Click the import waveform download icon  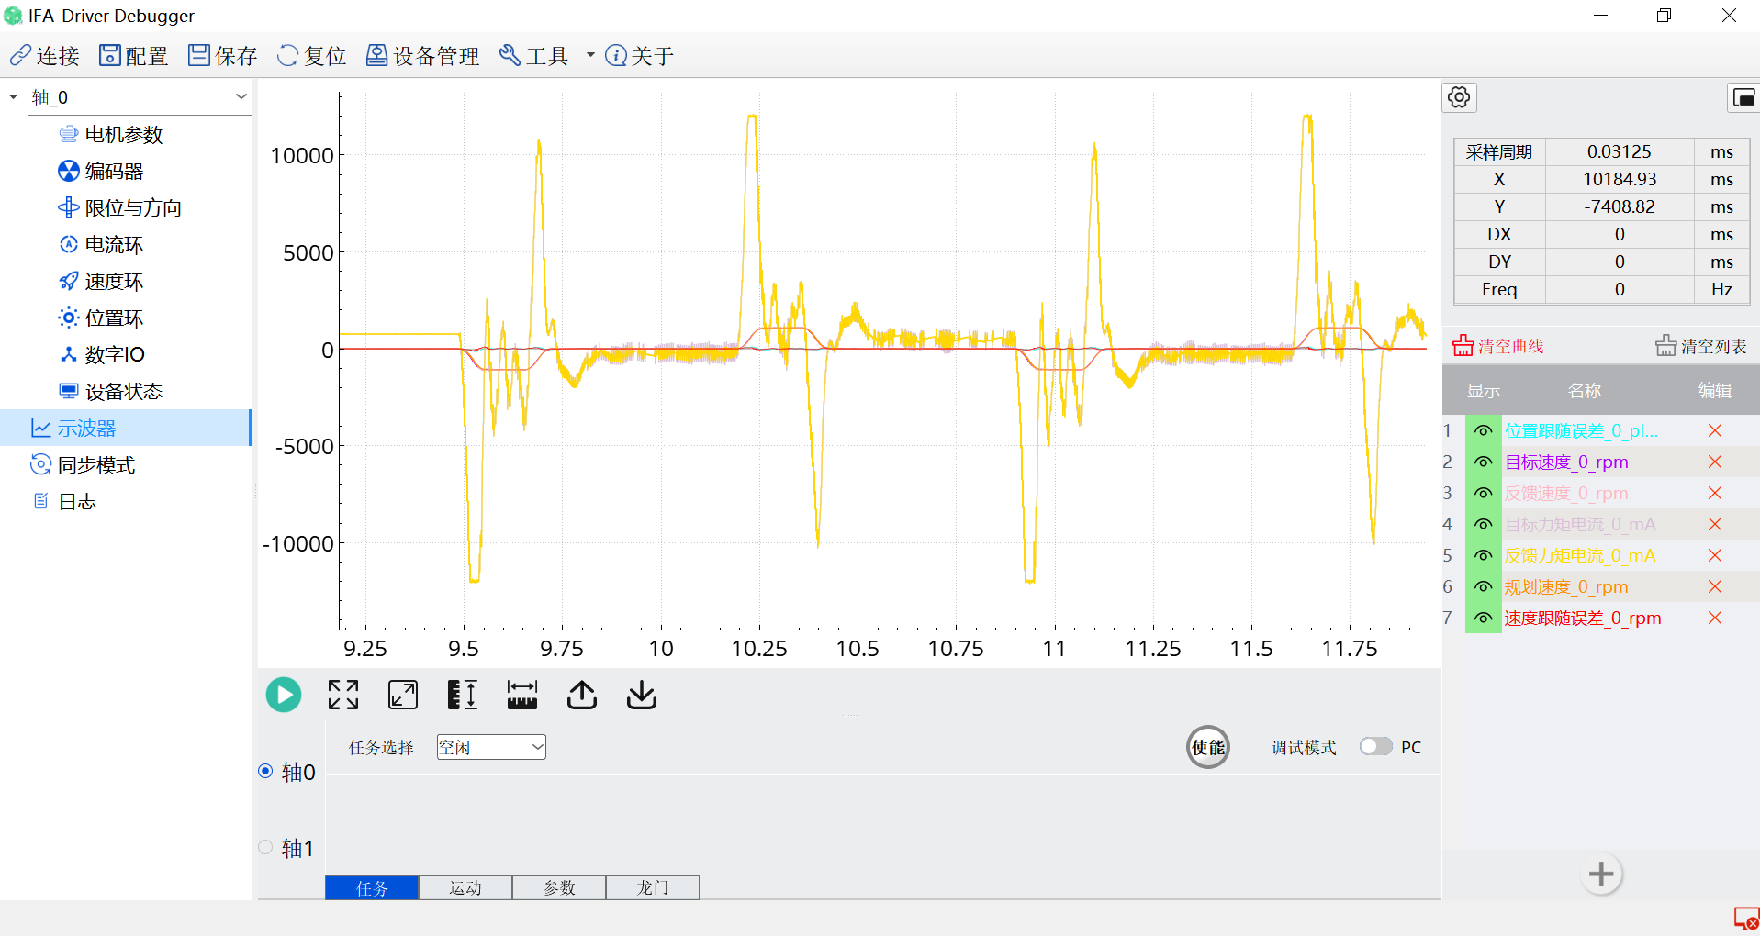(x=642, y=695)
